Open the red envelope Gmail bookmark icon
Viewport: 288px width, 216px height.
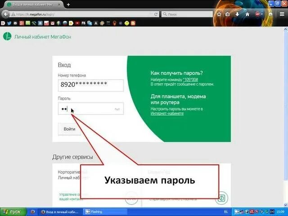[x=53, y=23]
